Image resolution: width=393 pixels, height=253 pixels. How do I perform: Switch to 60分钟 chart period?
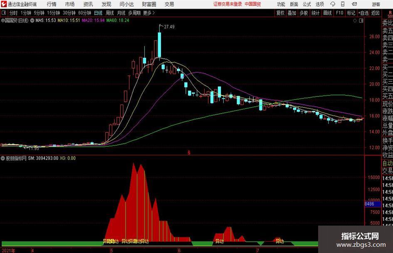tap(85, 13)
